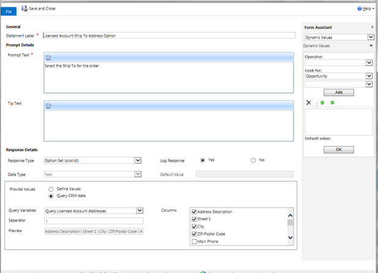378x273 pixels.
Task: Open the Look for Opportunity dropdown
Action: pyautogui.click(x=369, y=77)
